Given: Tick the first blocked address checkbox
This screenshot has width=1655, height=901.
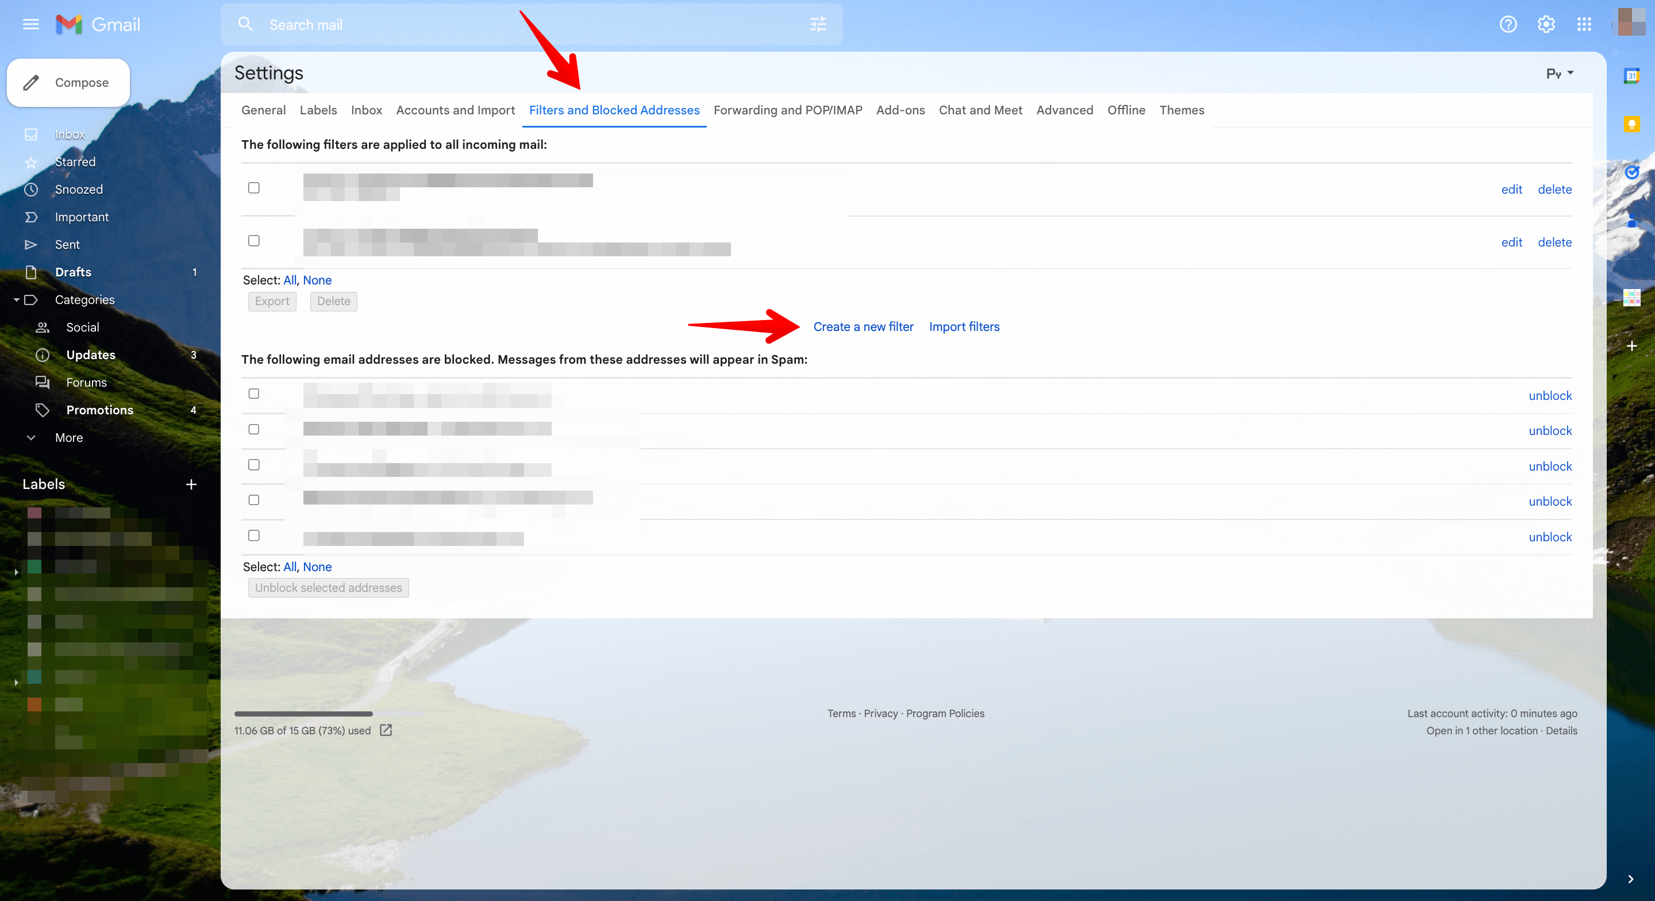Looking at the screenshot, I should pyautogui.click(x=254, y=393).
